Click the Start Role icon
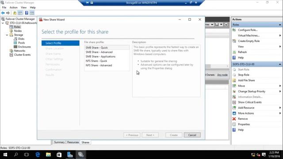 pos(234,70)
